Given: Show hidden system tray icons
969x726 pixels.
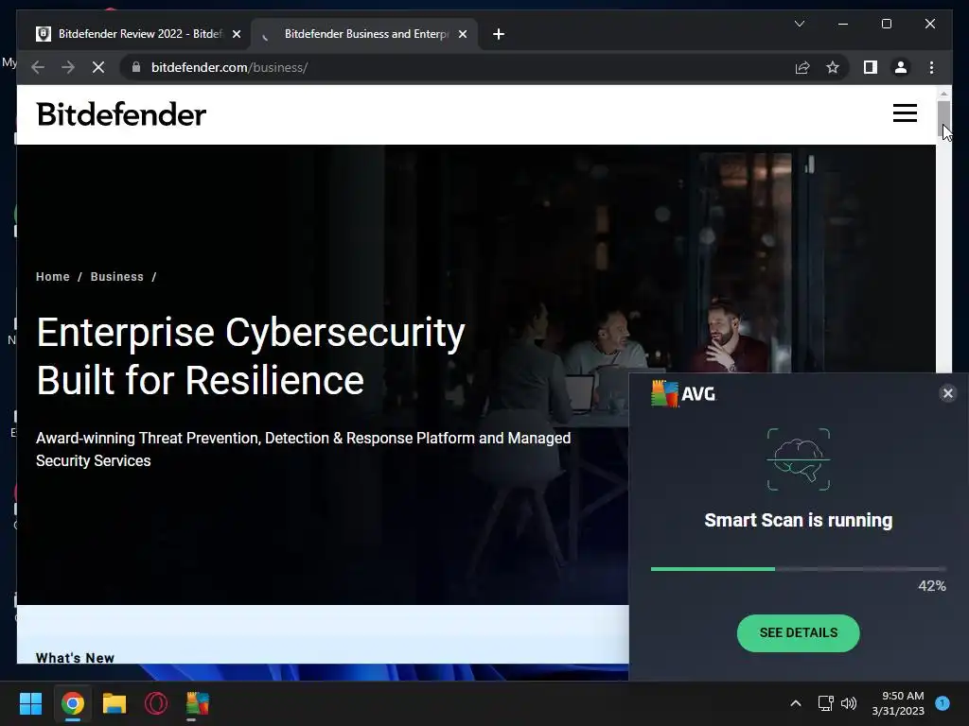Looking at the screenshot, I should pyautogui.click(x=795, y=703).
